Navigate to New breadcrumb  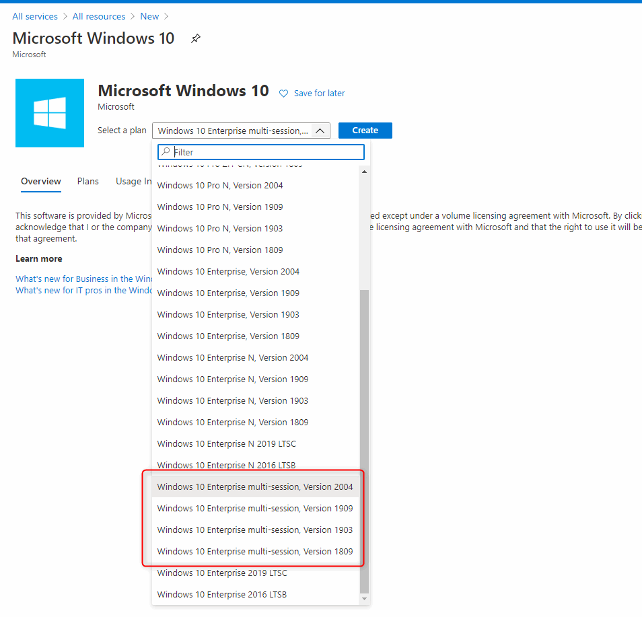click(149, 16)
